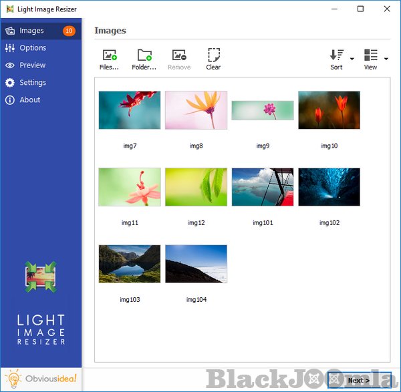Click the Folder add icon
Screen dimensions: 401x392
coord(144,55)
